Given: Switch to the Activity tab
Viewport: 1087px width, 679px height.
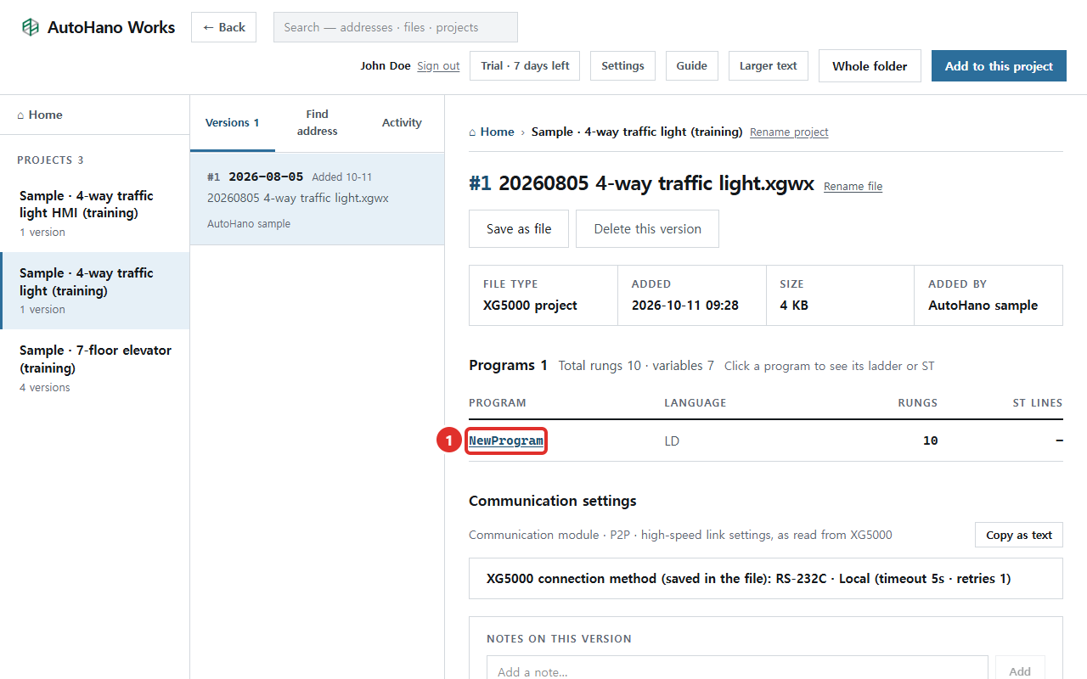Looking at the screenshot, I should tap(402, 123).
